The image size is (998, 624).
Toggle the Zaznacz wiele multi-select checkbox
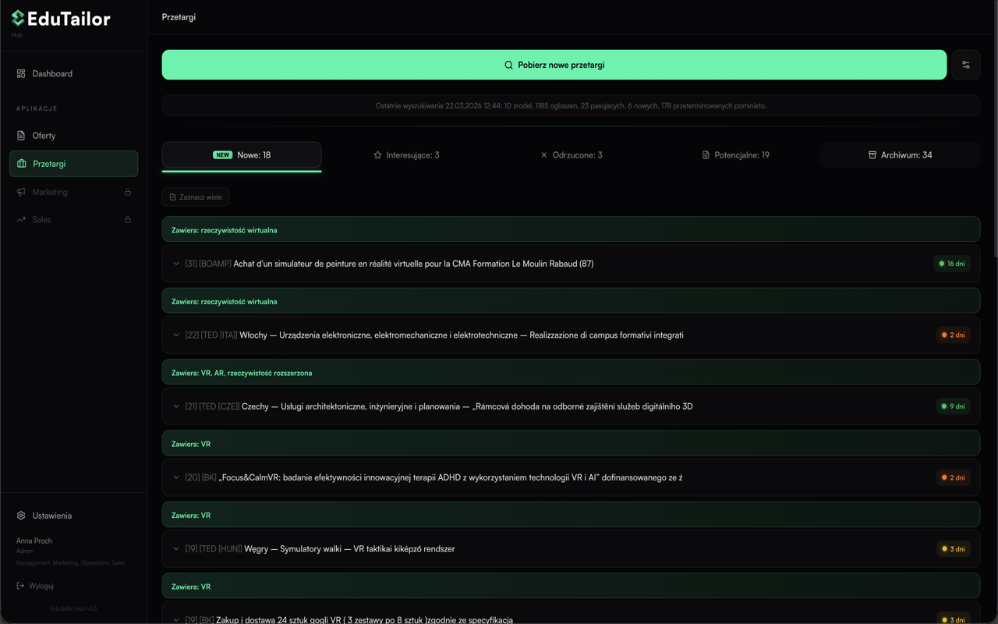173,197
